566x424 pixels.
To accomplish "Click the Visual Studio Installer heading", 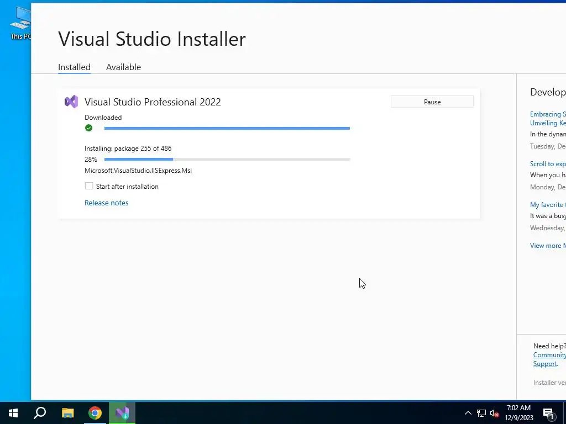I will click(x=152, y=39).
